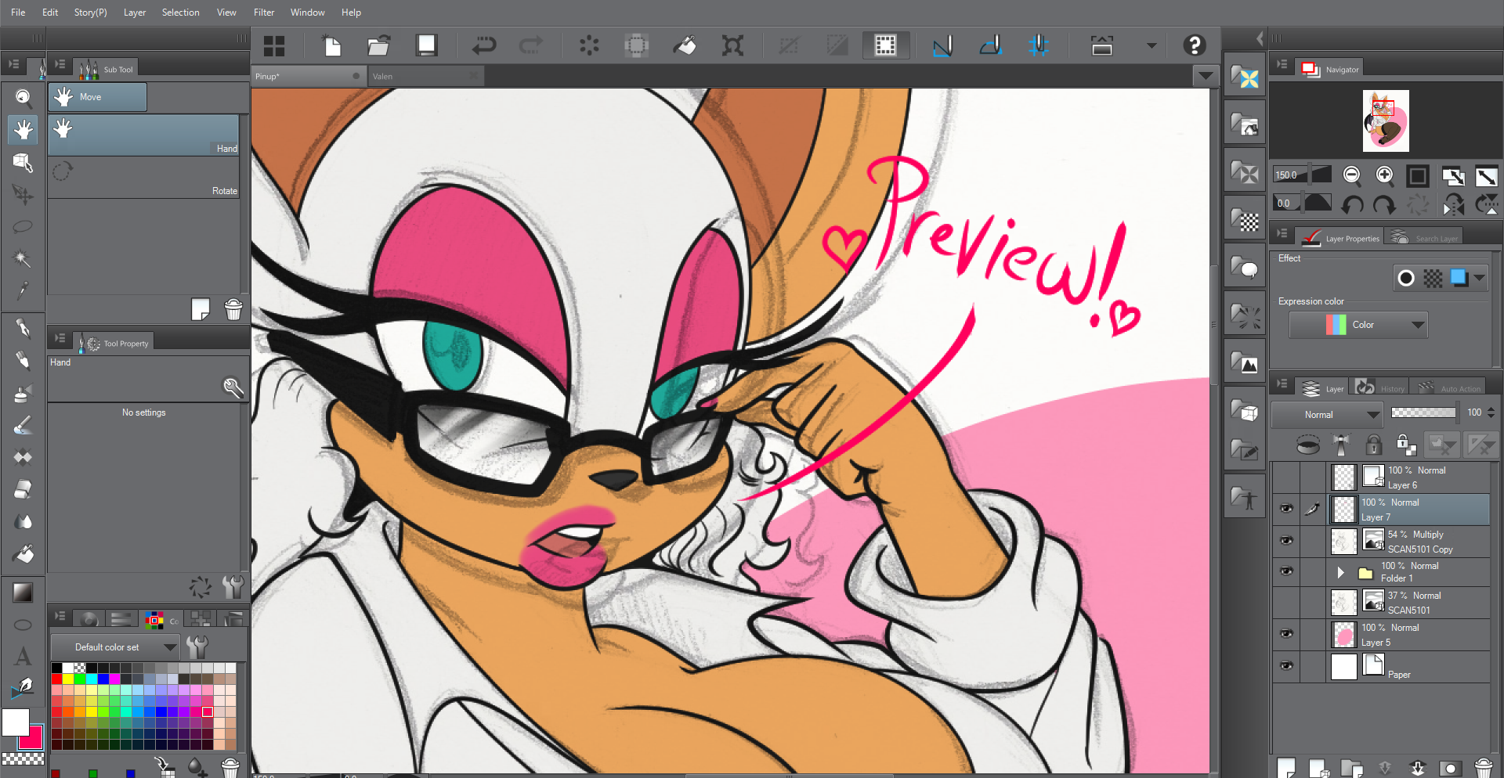Select the Zoom magnifier tool
Image resolution: width=1504 pixels, height=778 pixels.
[x=23, y=98]
